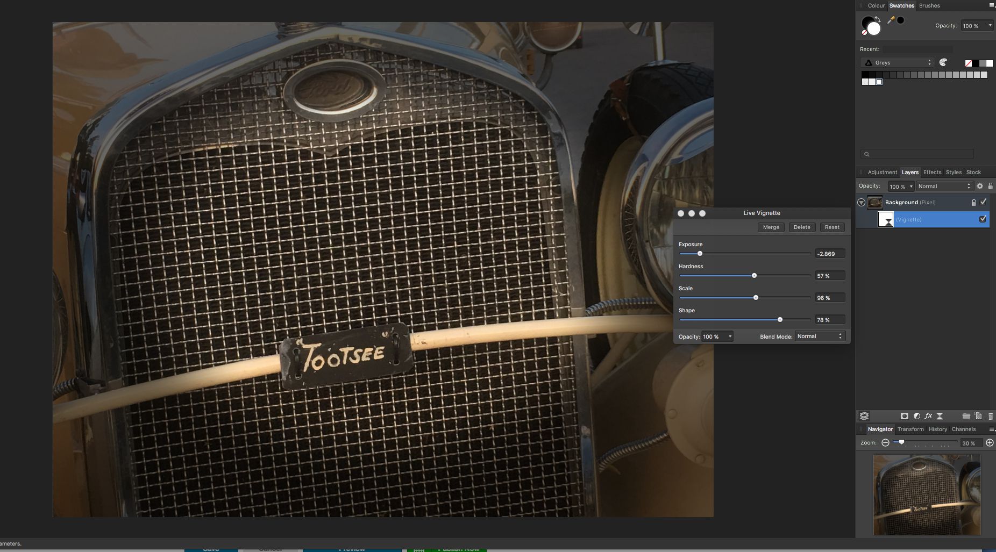Delete layer using the trash icon
Viewport: 996px width, 552px height.
click(x=991, y=416)
